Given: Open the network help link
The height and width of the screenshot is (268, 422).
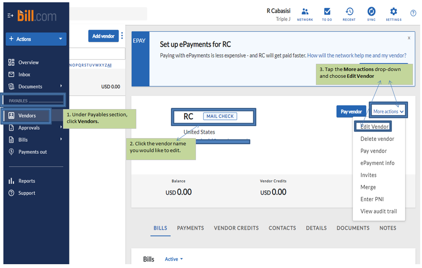Looking at the screenshot, I should [356, 55].
